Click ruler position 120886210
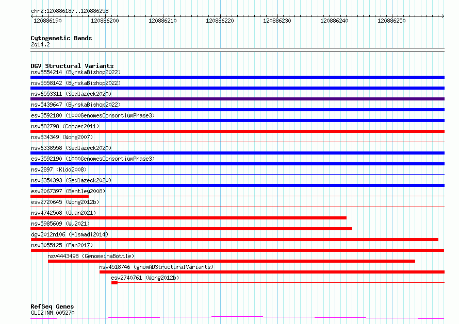The image size is (459, 324). coord(162,21)
